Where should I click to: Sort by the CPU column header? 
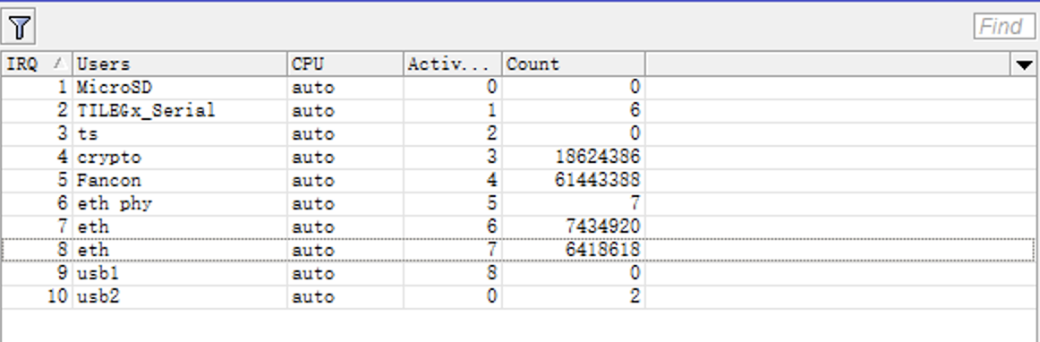click(345, 64)
